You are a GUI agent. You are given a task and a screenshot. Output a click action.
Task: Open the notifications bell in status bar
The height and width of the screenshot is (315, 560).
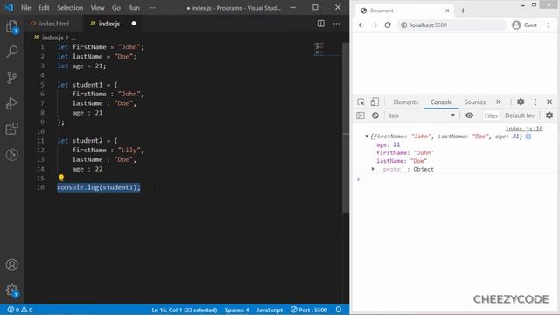[x=339, y=310]
